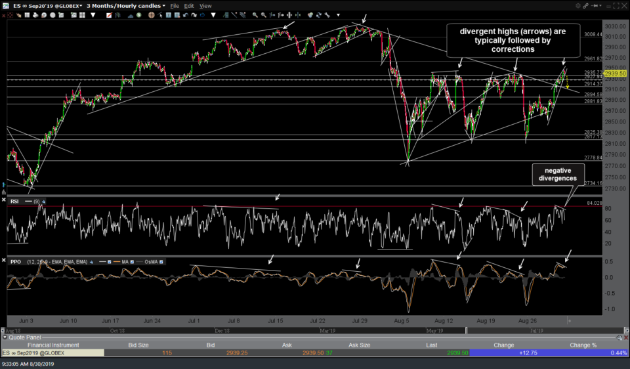Image resolution: width=630 pixels, height=369 pixels.
Task: Click the time navigator scroll handle near May'19
Action: [466, 330]
